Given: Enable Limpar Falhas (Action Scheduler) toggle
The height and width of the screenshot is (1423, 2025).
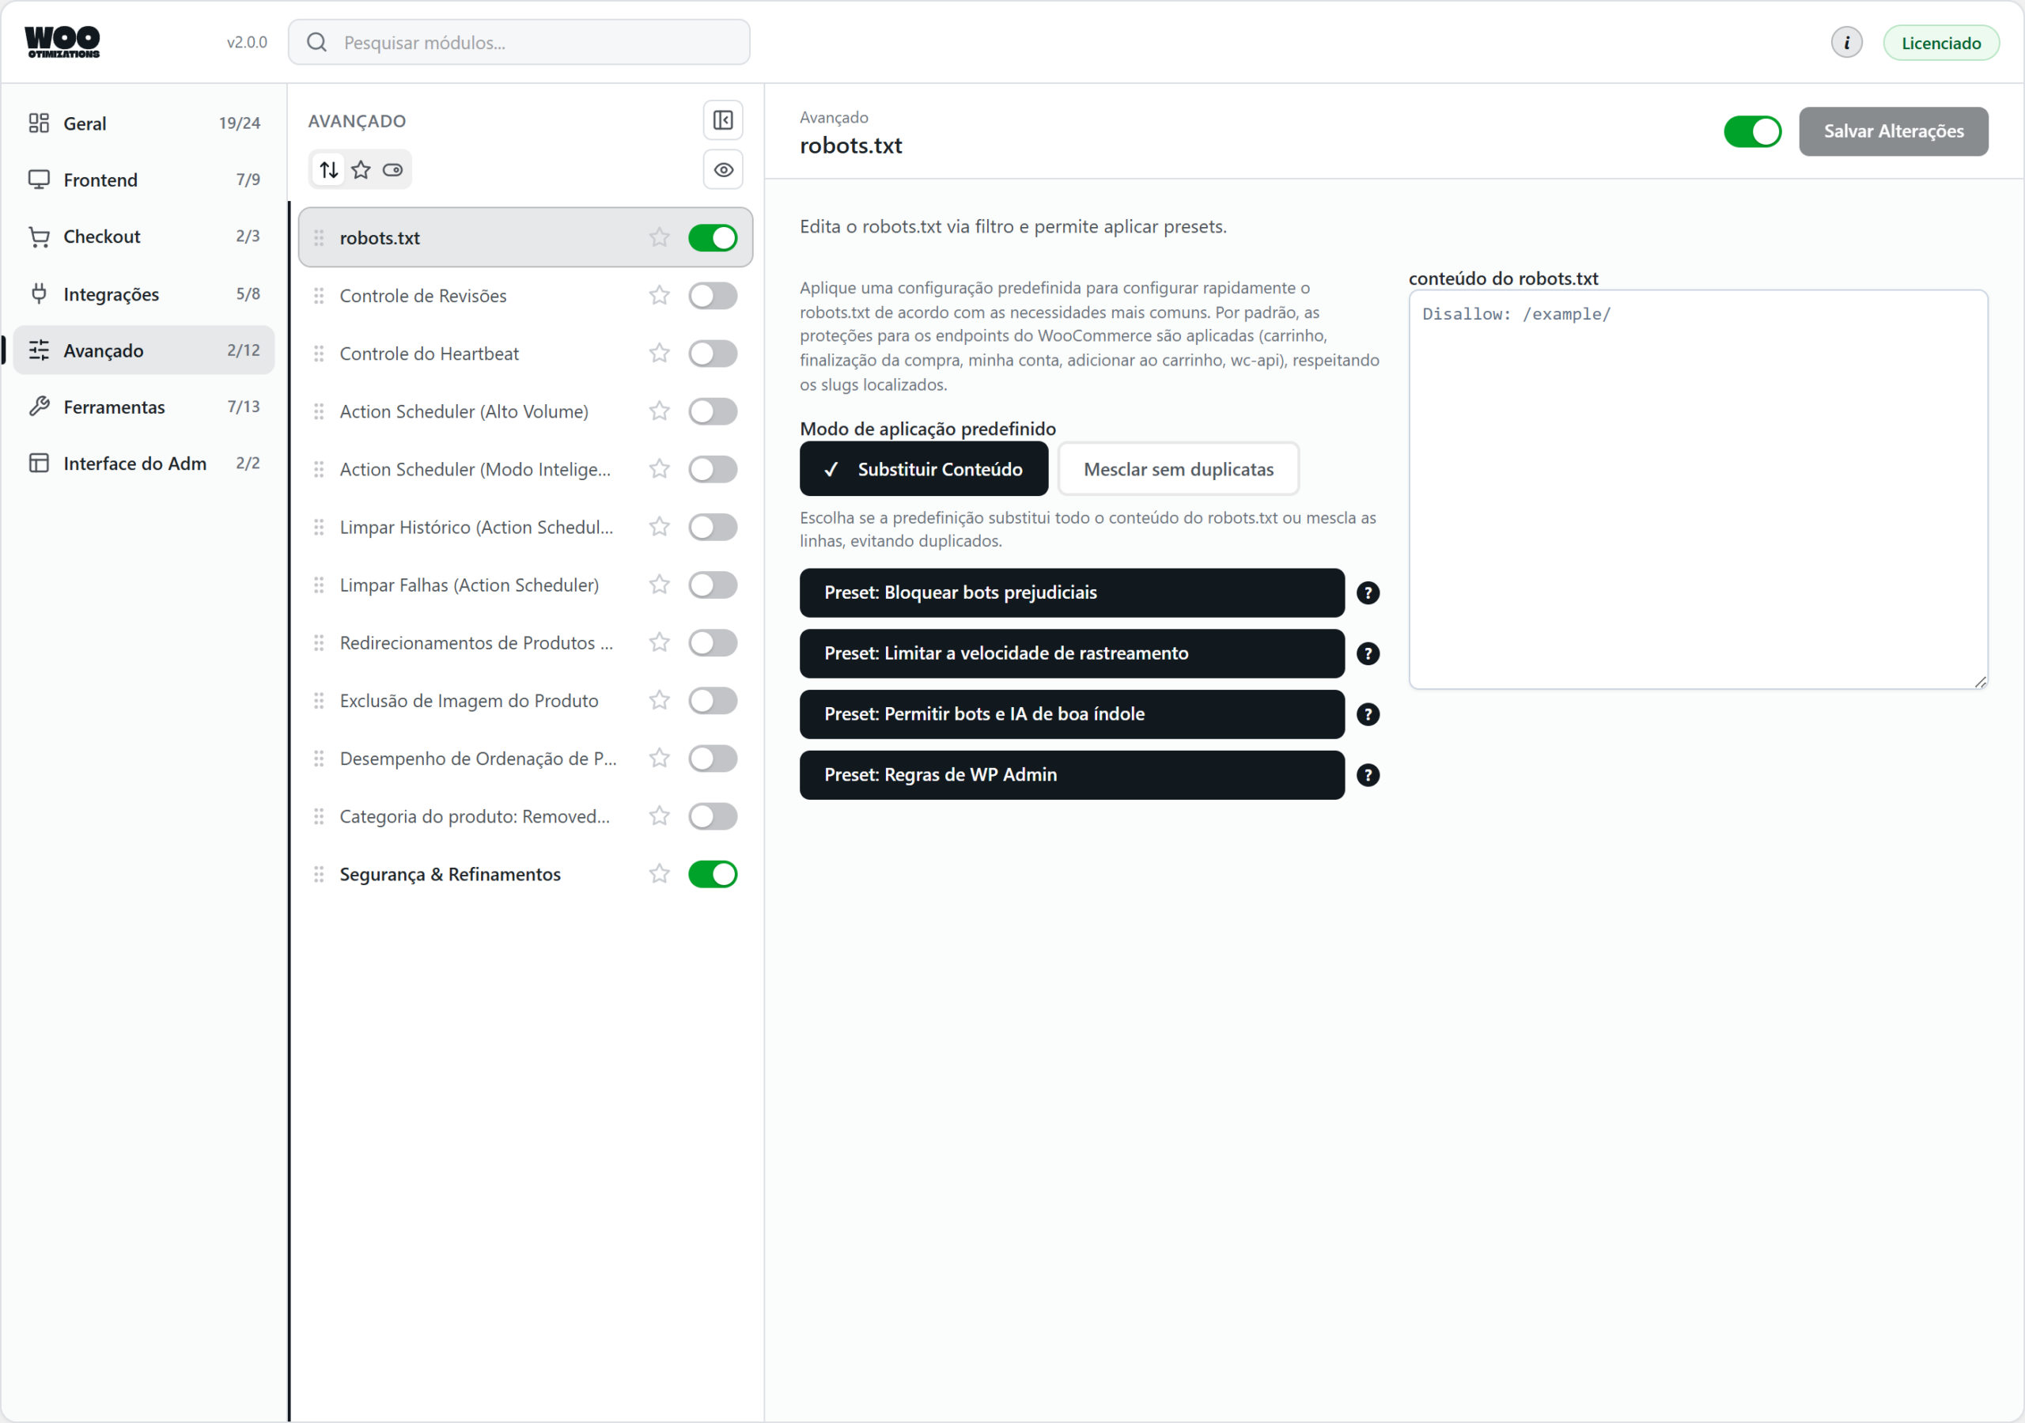Looking at the screenshot, I should click(x=713, y=585).
